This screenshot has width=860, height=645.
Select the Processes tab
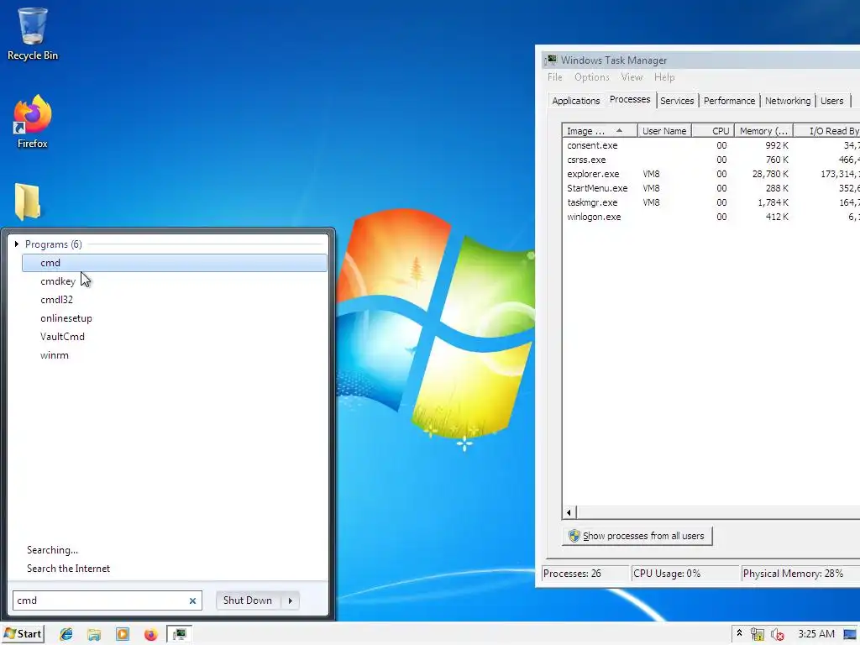click(630, 100)
